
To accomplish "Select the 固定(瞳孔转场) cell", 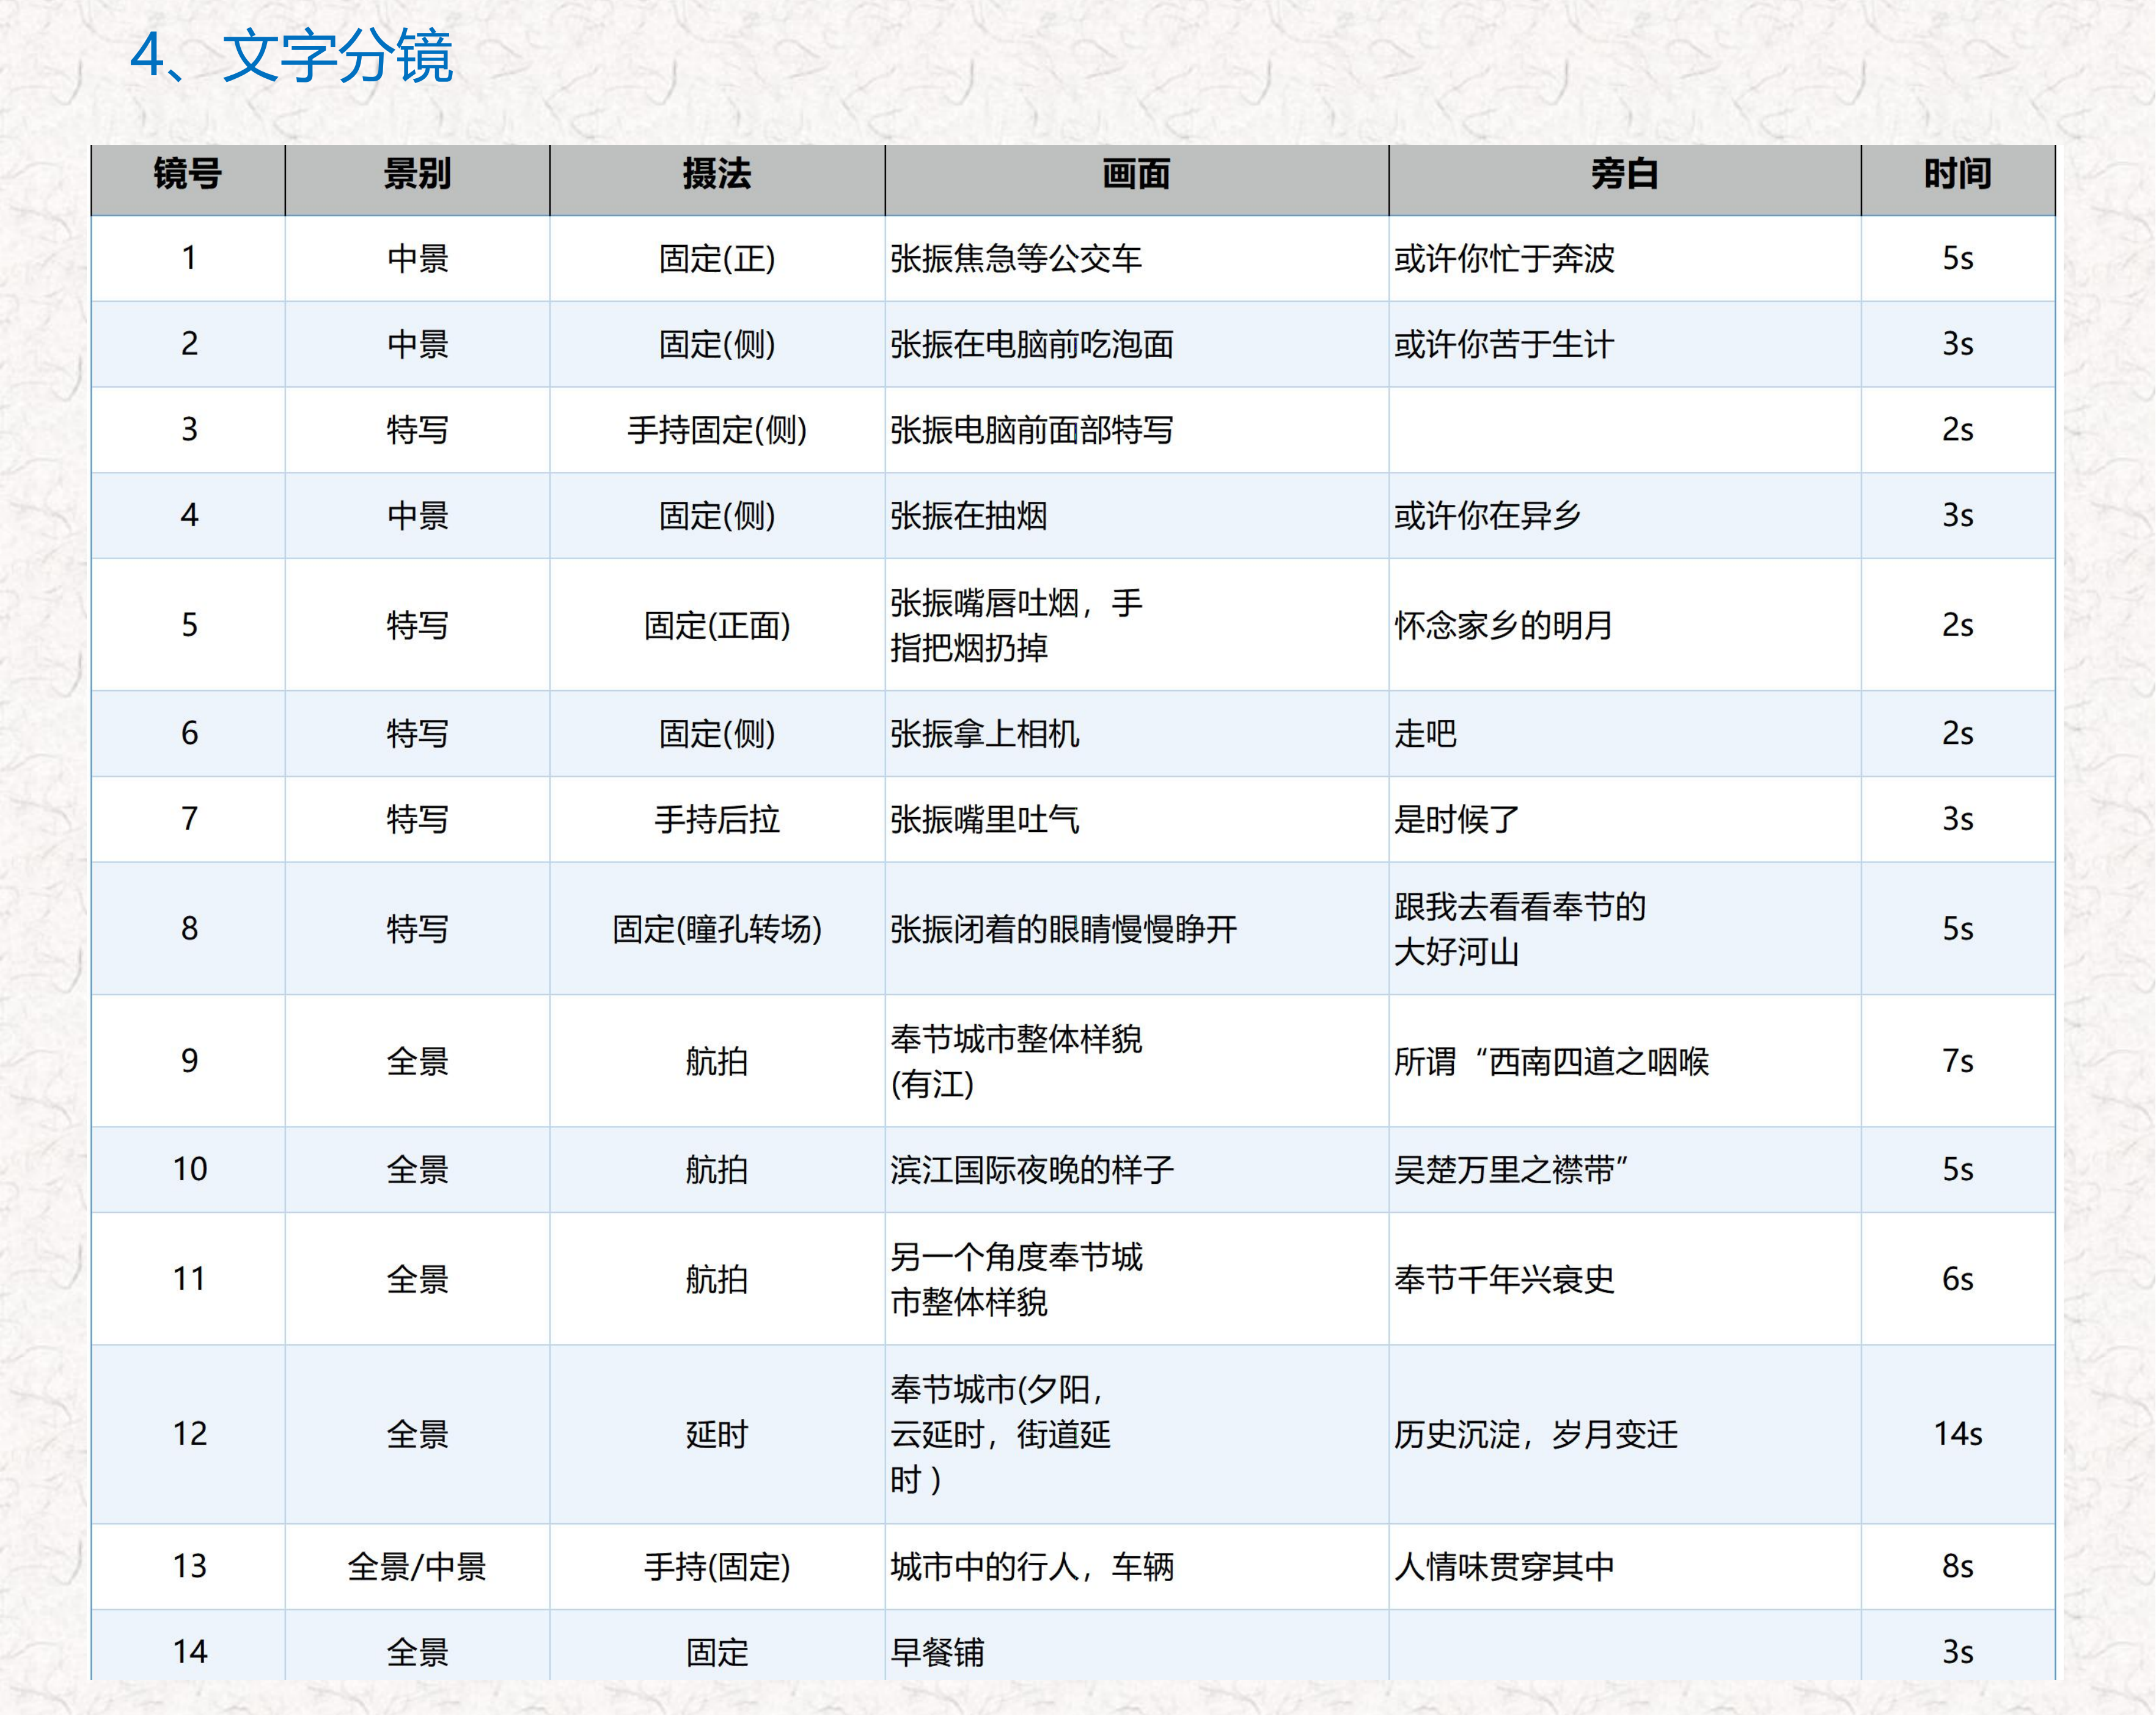I will pyautogui.click(x=716, y=930).
